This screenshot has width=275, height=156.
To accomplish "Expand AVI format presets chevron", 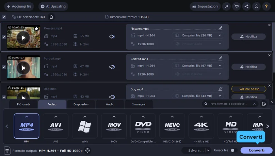I will click(55, 117).
